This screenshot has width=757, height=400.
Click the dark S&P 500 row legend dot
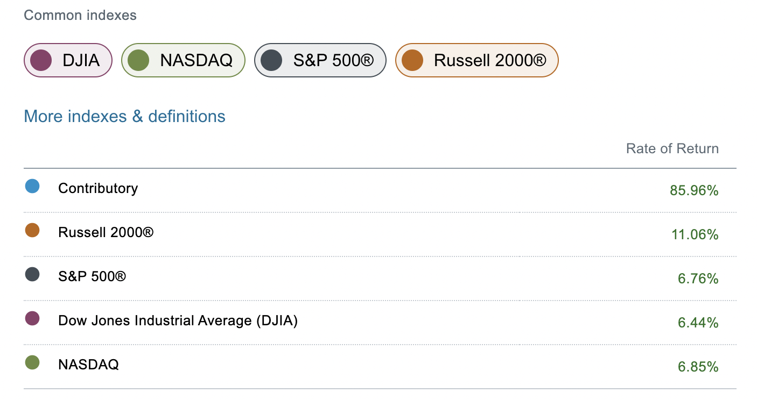pos(32,275)
